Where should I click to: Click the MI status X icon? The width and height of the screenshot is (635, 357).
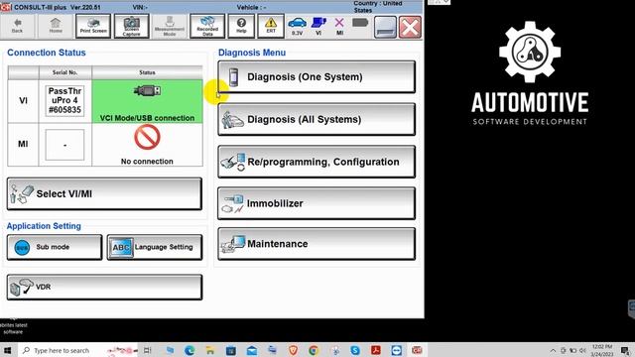tap(339, 27)
